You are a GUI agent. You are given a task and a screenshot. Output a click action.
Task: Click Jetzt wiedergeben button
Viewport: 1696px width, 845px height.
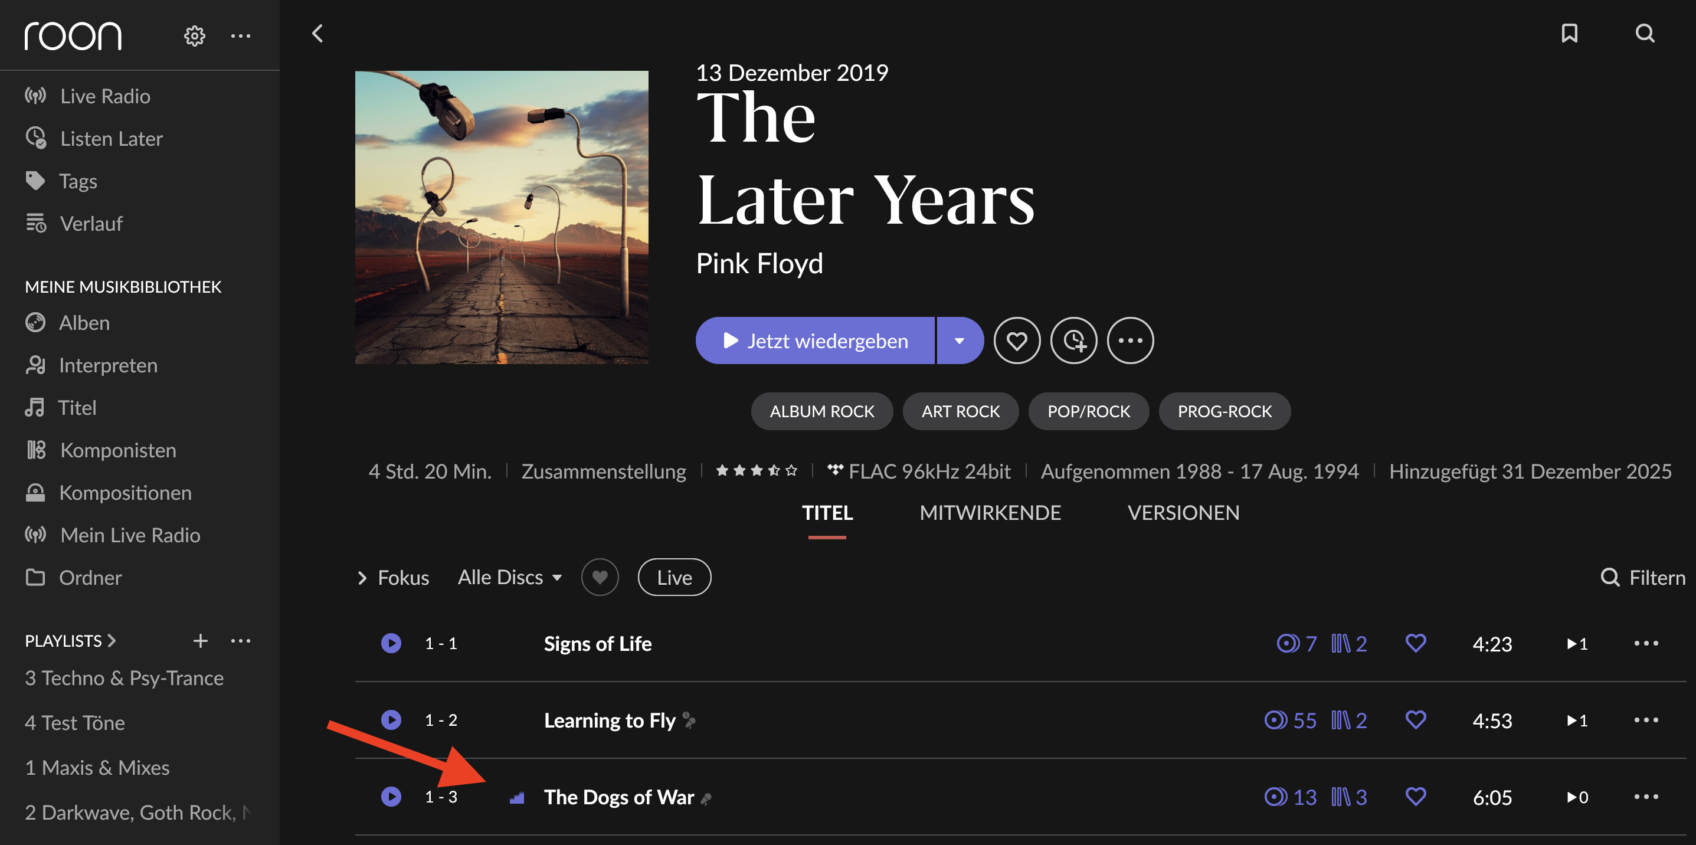[815, 341]
